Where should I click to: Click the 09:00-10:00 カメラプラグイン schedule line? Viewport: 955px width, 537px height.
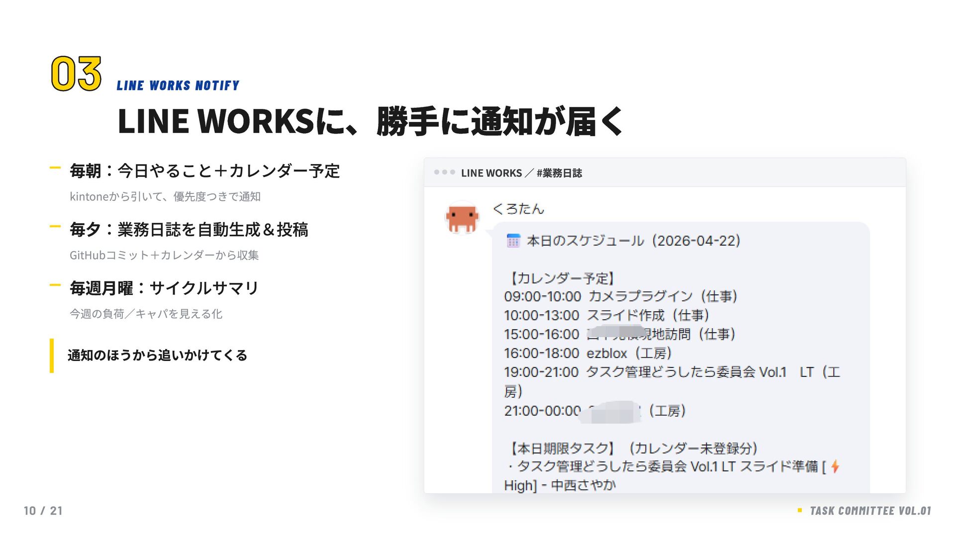click(x=620, y=297)
